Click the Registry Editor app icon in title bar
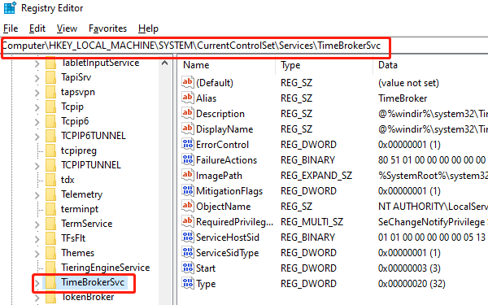This screenshot has height=305, width=488. [x=10, y=8]
